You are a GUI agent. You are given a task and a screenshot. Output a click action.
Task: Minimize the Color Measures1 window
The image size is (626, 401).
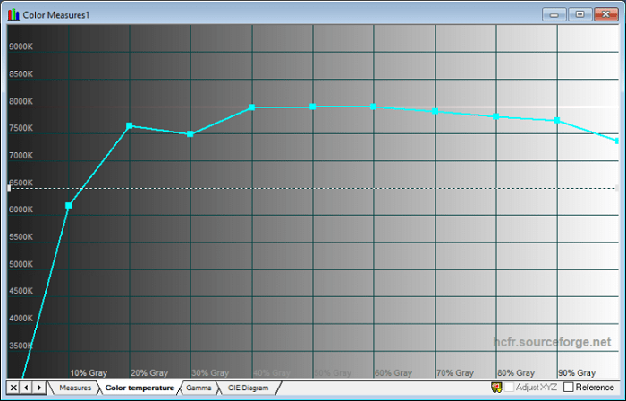pyautogui.click(x=556, y=14)
